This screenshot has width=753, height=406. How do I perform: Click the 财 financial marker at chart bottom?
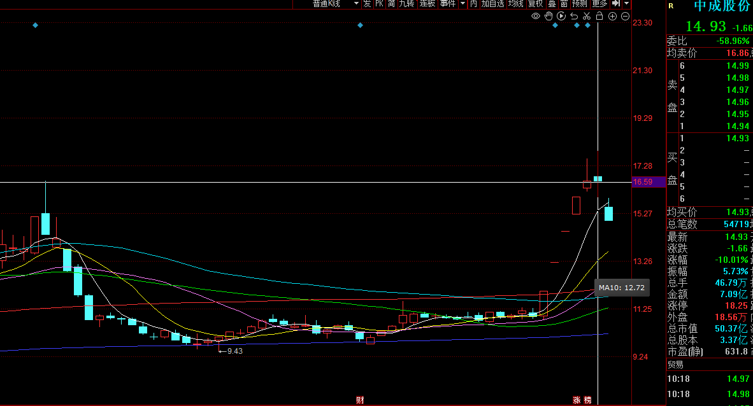(x=360, y=400)
